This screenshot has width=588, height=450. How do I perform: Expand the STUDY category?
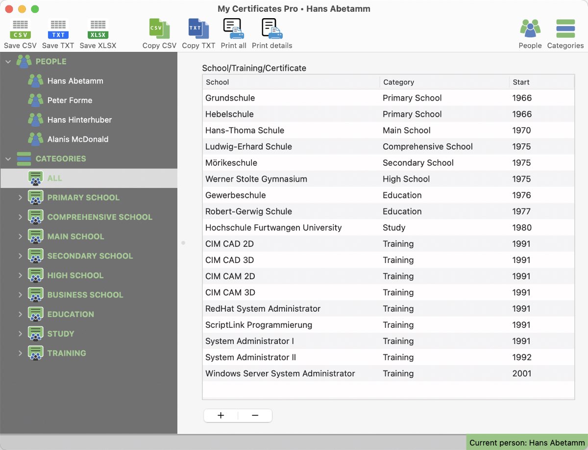pos(20,334)
